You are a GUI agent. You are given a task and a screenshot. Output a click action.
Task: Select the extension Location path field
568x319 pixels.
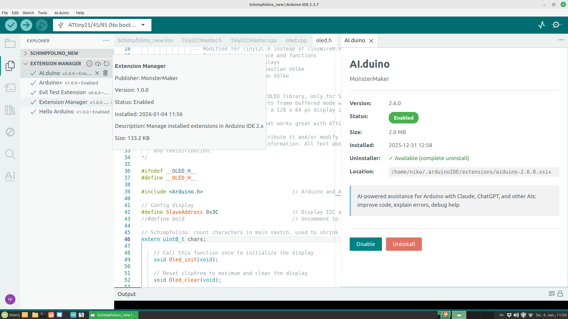(471, 172)
